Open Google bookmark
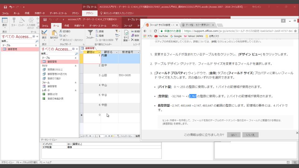Screen dimensions: 299x168 click(x=176, y=36)
